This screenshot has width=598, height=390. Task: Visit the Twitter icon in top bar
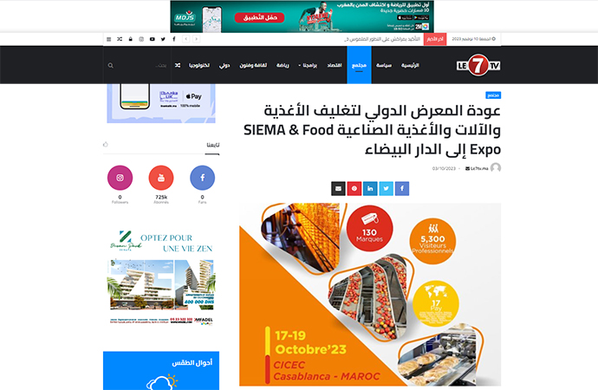coord(163,39)
